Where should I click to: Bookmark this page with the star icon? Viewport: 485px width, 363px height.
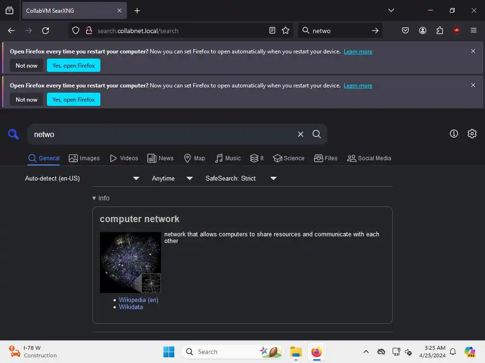coord(286,31)
